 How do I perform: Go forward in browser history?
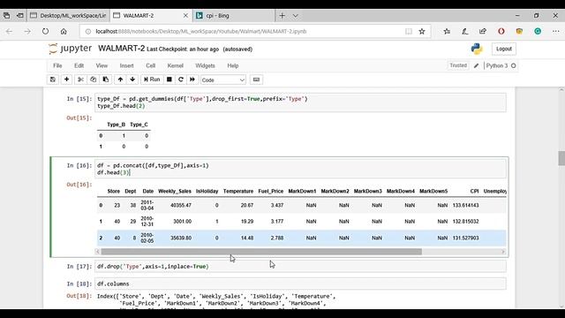coord(27,32)
